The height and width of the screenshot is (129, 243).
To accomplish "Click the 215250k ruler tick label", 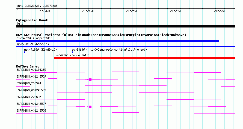I will pyautogui.click(x=132, y=11).
